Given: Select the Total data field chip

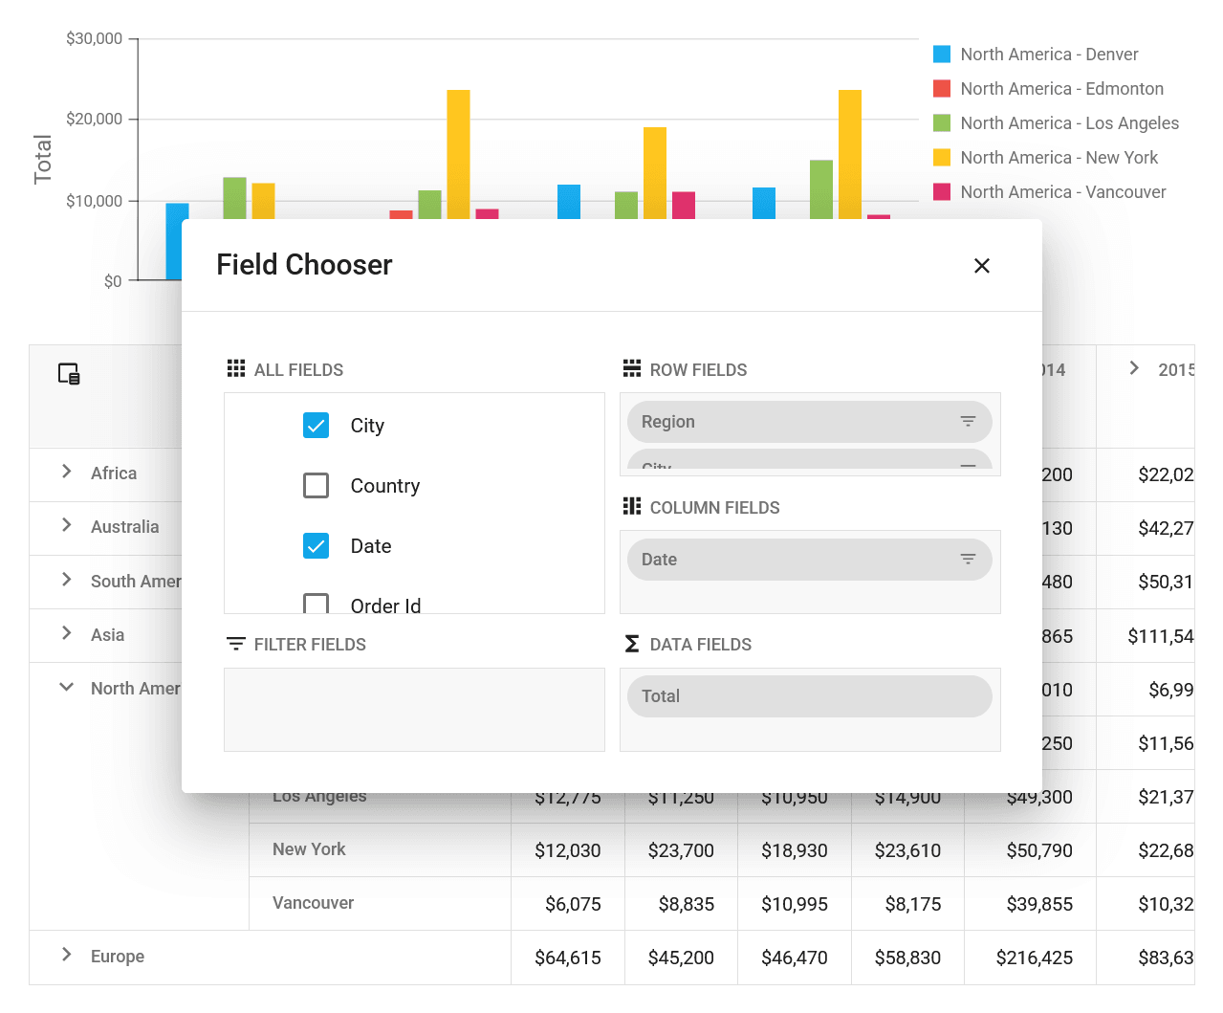Looking at the screenshot, I should click(809, 696).
